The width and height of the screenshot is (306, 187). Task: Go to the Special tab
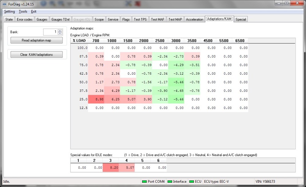click(240, 19)
